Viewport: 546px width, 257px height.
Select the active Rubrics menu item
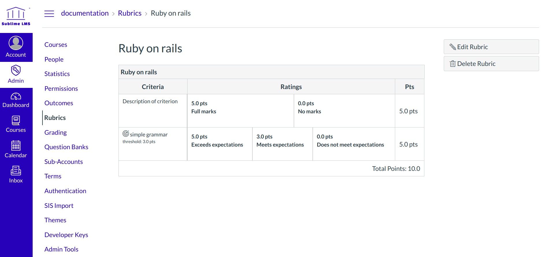coord(55,118)
